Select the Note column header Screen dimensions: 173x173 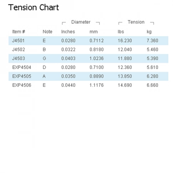coord(47,32)
